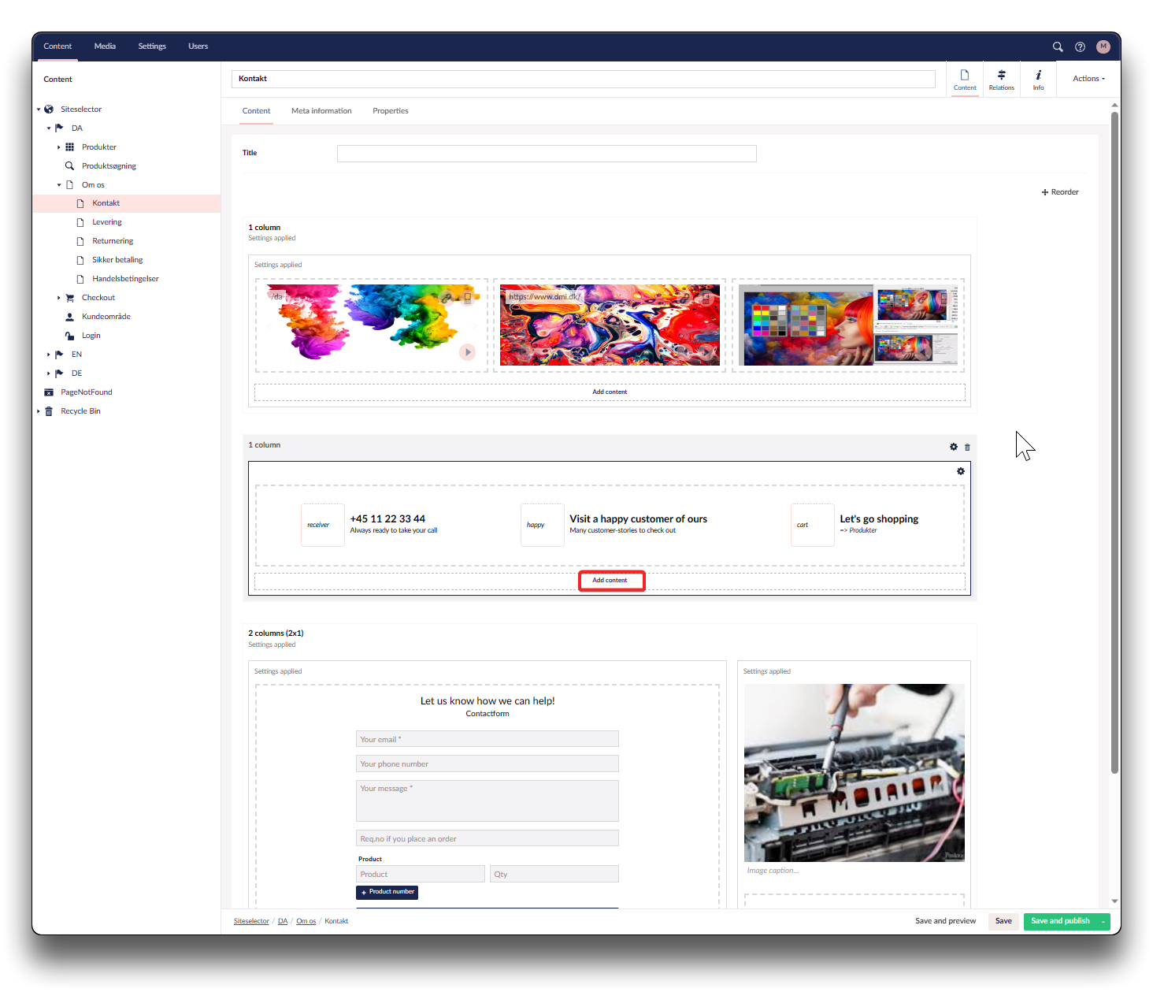Switch to the Meta information tab
Viewport: 1153px width, 992px height.
point(321,111)
